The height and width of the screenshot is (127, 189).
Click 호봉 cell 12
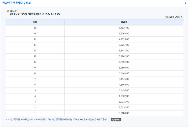tap(35, 51)
